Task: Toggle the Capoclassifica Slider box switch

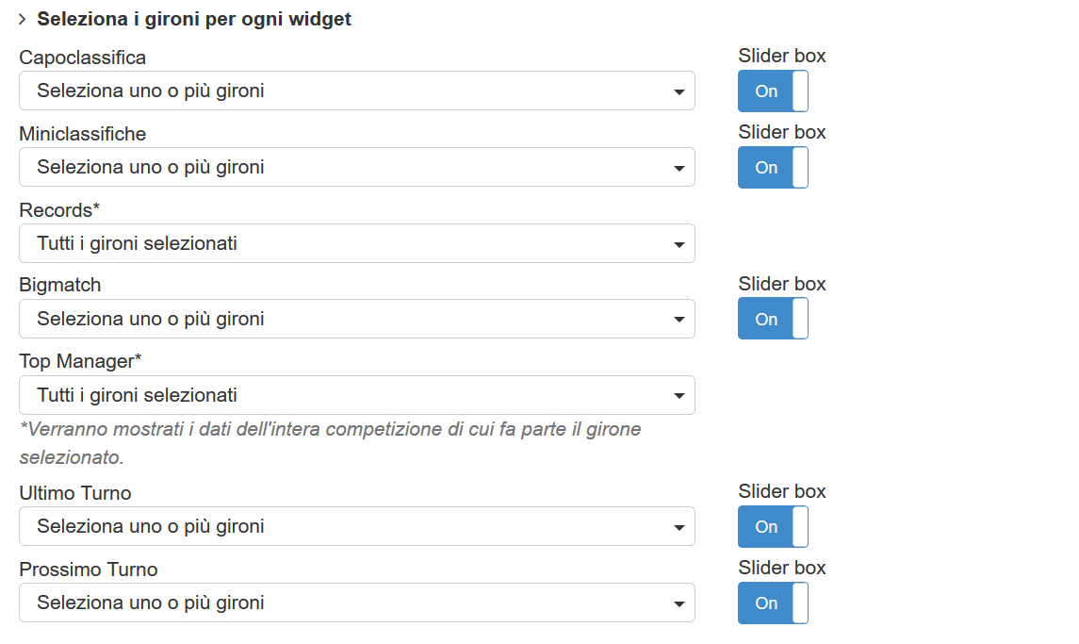Action: click(x=773, y=91)
